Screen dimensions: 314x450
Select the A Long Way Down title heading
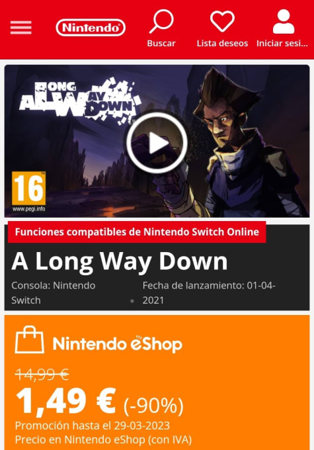[x=120, y=261]
